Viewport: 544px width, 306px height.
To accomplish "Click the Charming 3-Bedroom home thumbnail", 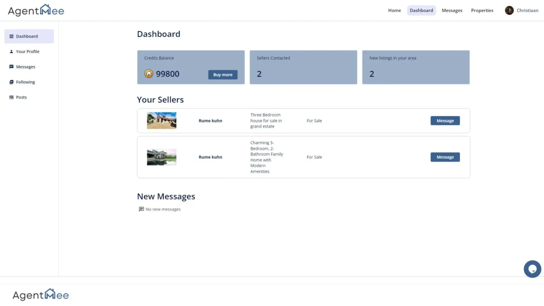I will pyautogui.click(x=161, y=157).
